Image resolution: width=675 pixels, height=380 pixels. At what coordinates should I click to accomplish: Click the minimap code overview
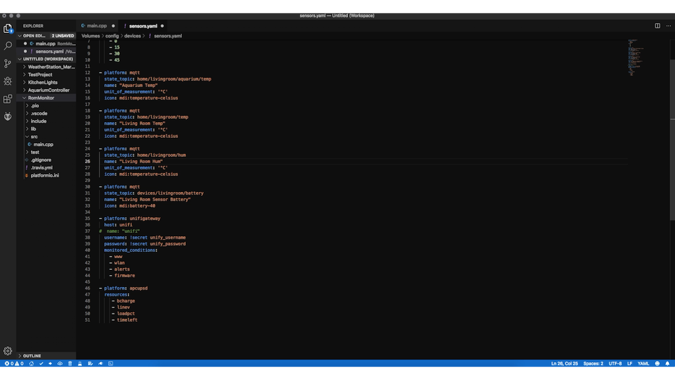pyautogui.click(x=636, y=58)
